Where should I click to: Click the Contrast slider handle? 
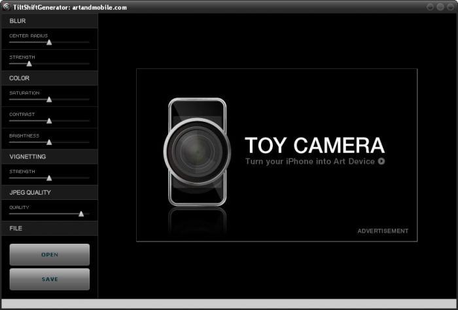click(x=49, y=121)
